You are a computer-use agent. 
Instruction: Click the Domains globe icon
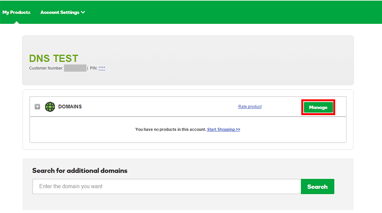(x=50, y=107)
